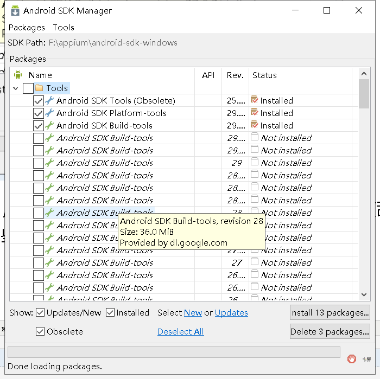Click Install 13 packages button
Image resolution: width=380 pixels, height=379 pixels.
click(330, 312)
